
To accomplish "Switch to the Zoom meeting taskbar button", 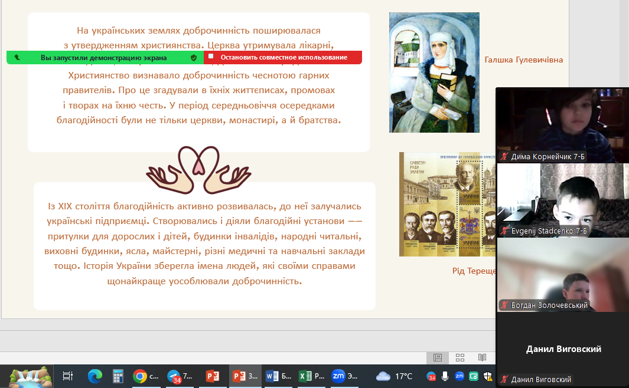I will pyautogui.click(x=344, y=376).
